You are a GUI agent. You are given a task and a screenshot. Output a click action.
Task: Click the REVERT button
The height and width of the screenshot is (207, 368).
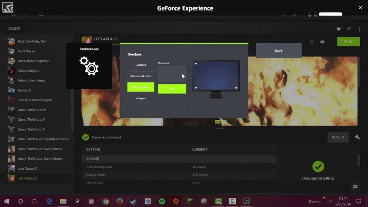tap(338, 137)
